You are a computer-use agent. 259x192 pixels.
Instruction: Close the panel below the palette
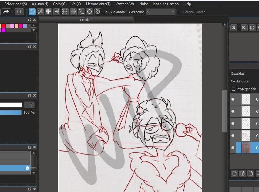point(35,47)
